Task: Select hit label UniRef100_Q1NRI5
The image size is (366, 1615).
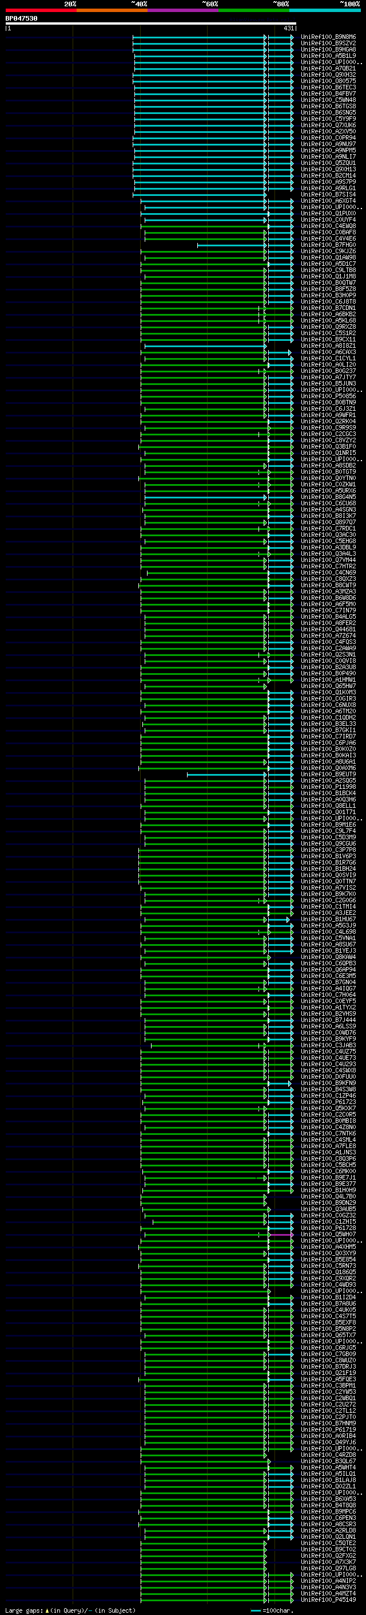Action: pos(328,453)
